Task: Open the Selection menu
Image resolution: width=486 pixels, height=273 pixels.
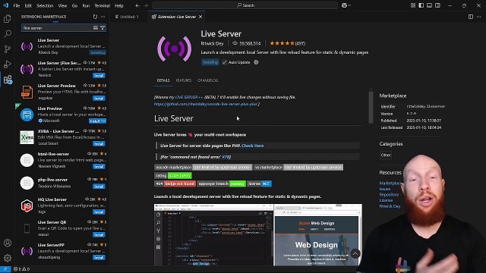Action: pos(45,5)
